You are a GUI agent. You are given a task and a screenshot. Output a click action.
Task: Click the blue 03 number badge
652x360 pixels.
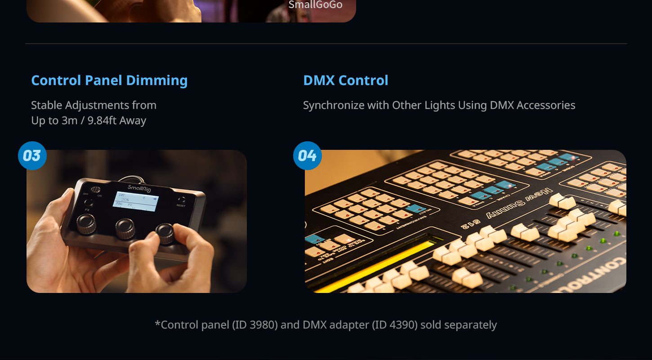(x=32, y=156)
